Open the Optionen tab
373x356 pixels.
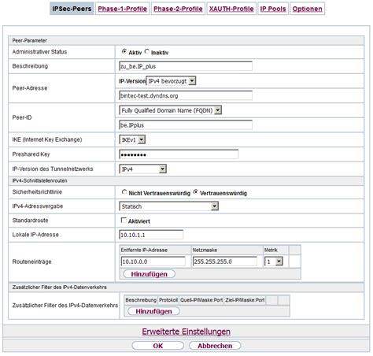coord(307,9)
